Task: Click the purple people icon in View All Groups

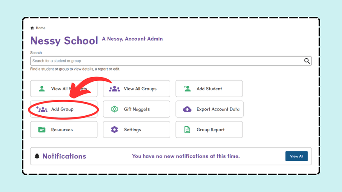Action: click(115, 89)
